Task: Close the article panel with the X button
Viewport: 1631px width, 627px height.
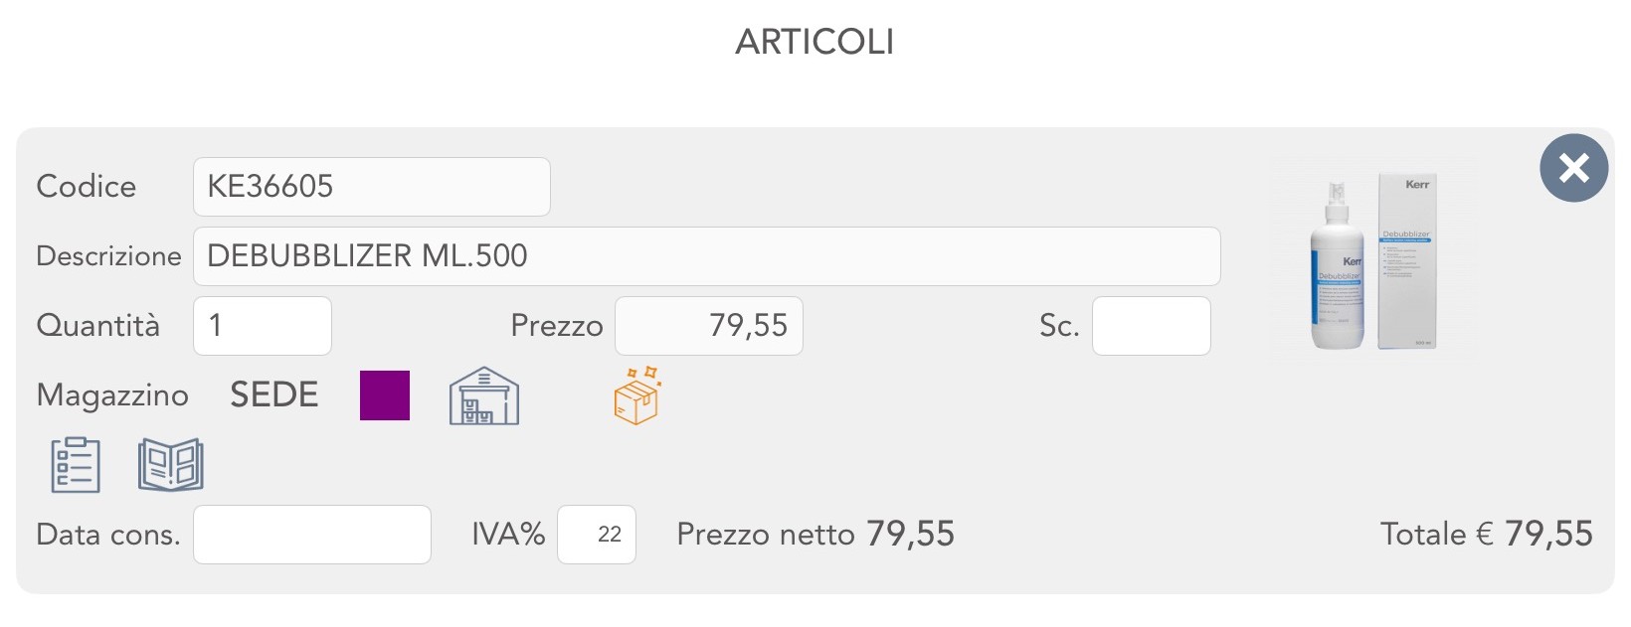Action: pos(1573,168)
